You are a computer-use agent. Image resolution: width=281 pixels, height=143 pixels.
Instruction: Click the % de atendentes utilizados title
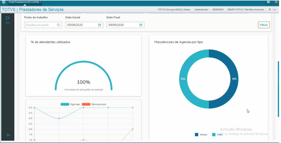pos(51,42)
